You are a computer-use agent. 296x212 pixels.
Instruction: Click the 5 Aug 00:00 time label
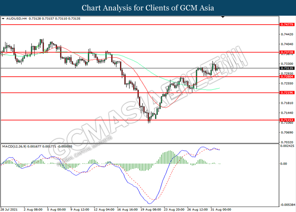point(56,209)
